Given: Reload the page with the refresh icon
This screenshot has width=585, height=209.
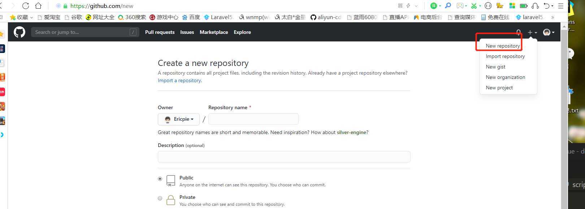Looking at the screenshot, I should coord(26,6).
